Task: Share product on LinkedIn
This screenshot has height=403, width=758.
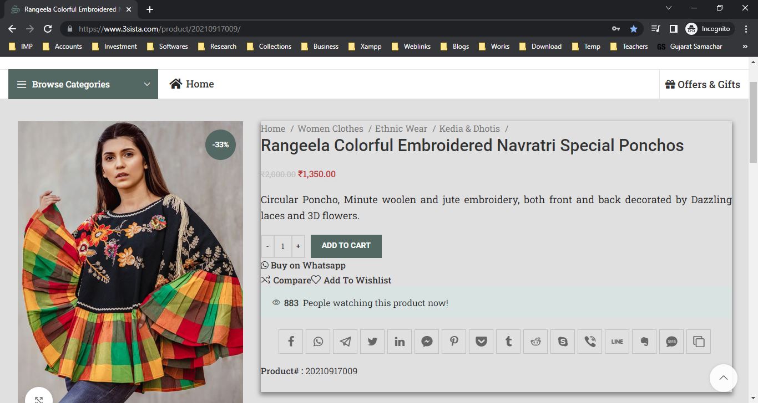Action: (400, 342)
